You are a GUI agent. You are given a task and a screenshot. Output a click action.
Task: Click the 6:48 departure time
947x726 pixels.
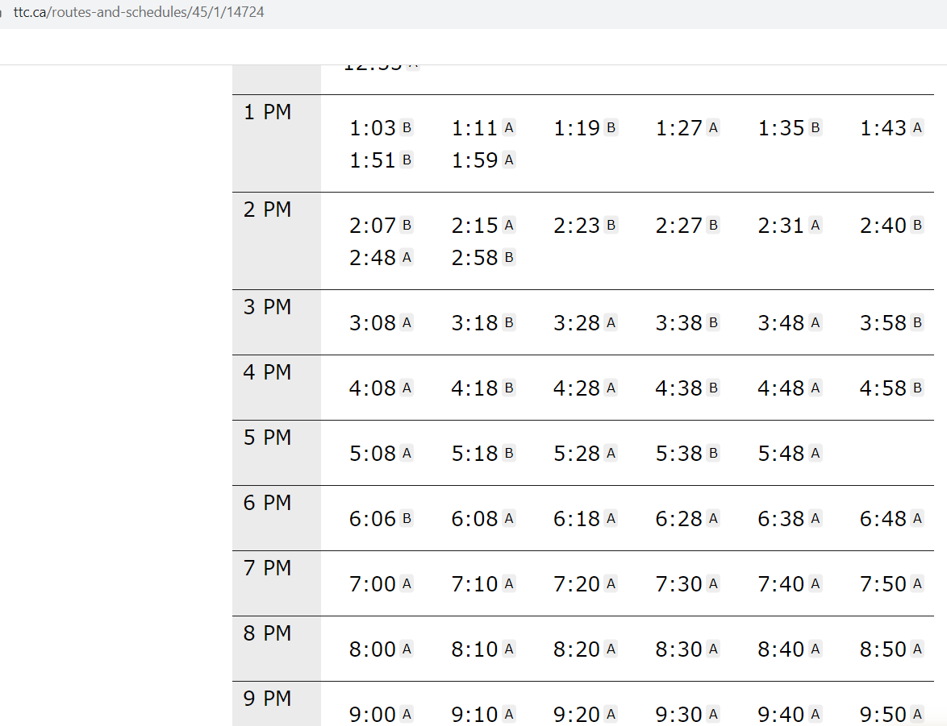click(883, 519)
